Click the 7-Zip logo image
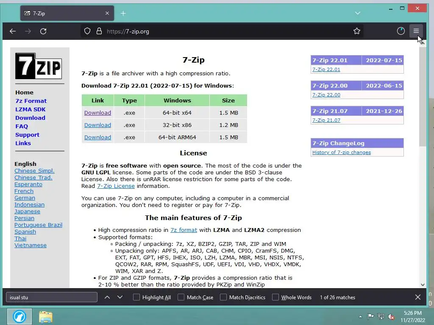The image size is (434, 325). [39, 66]
